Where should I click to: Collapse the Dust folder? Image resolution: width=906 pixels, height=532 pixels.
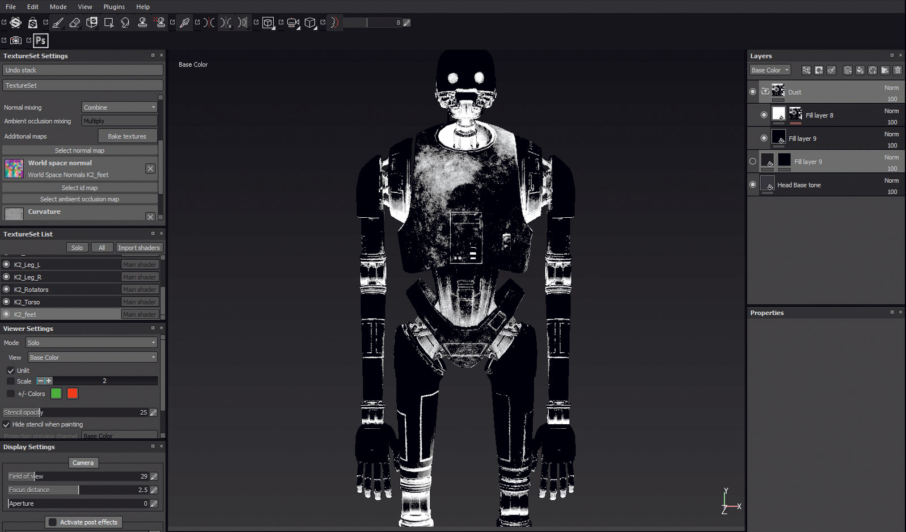click(765, 91)
